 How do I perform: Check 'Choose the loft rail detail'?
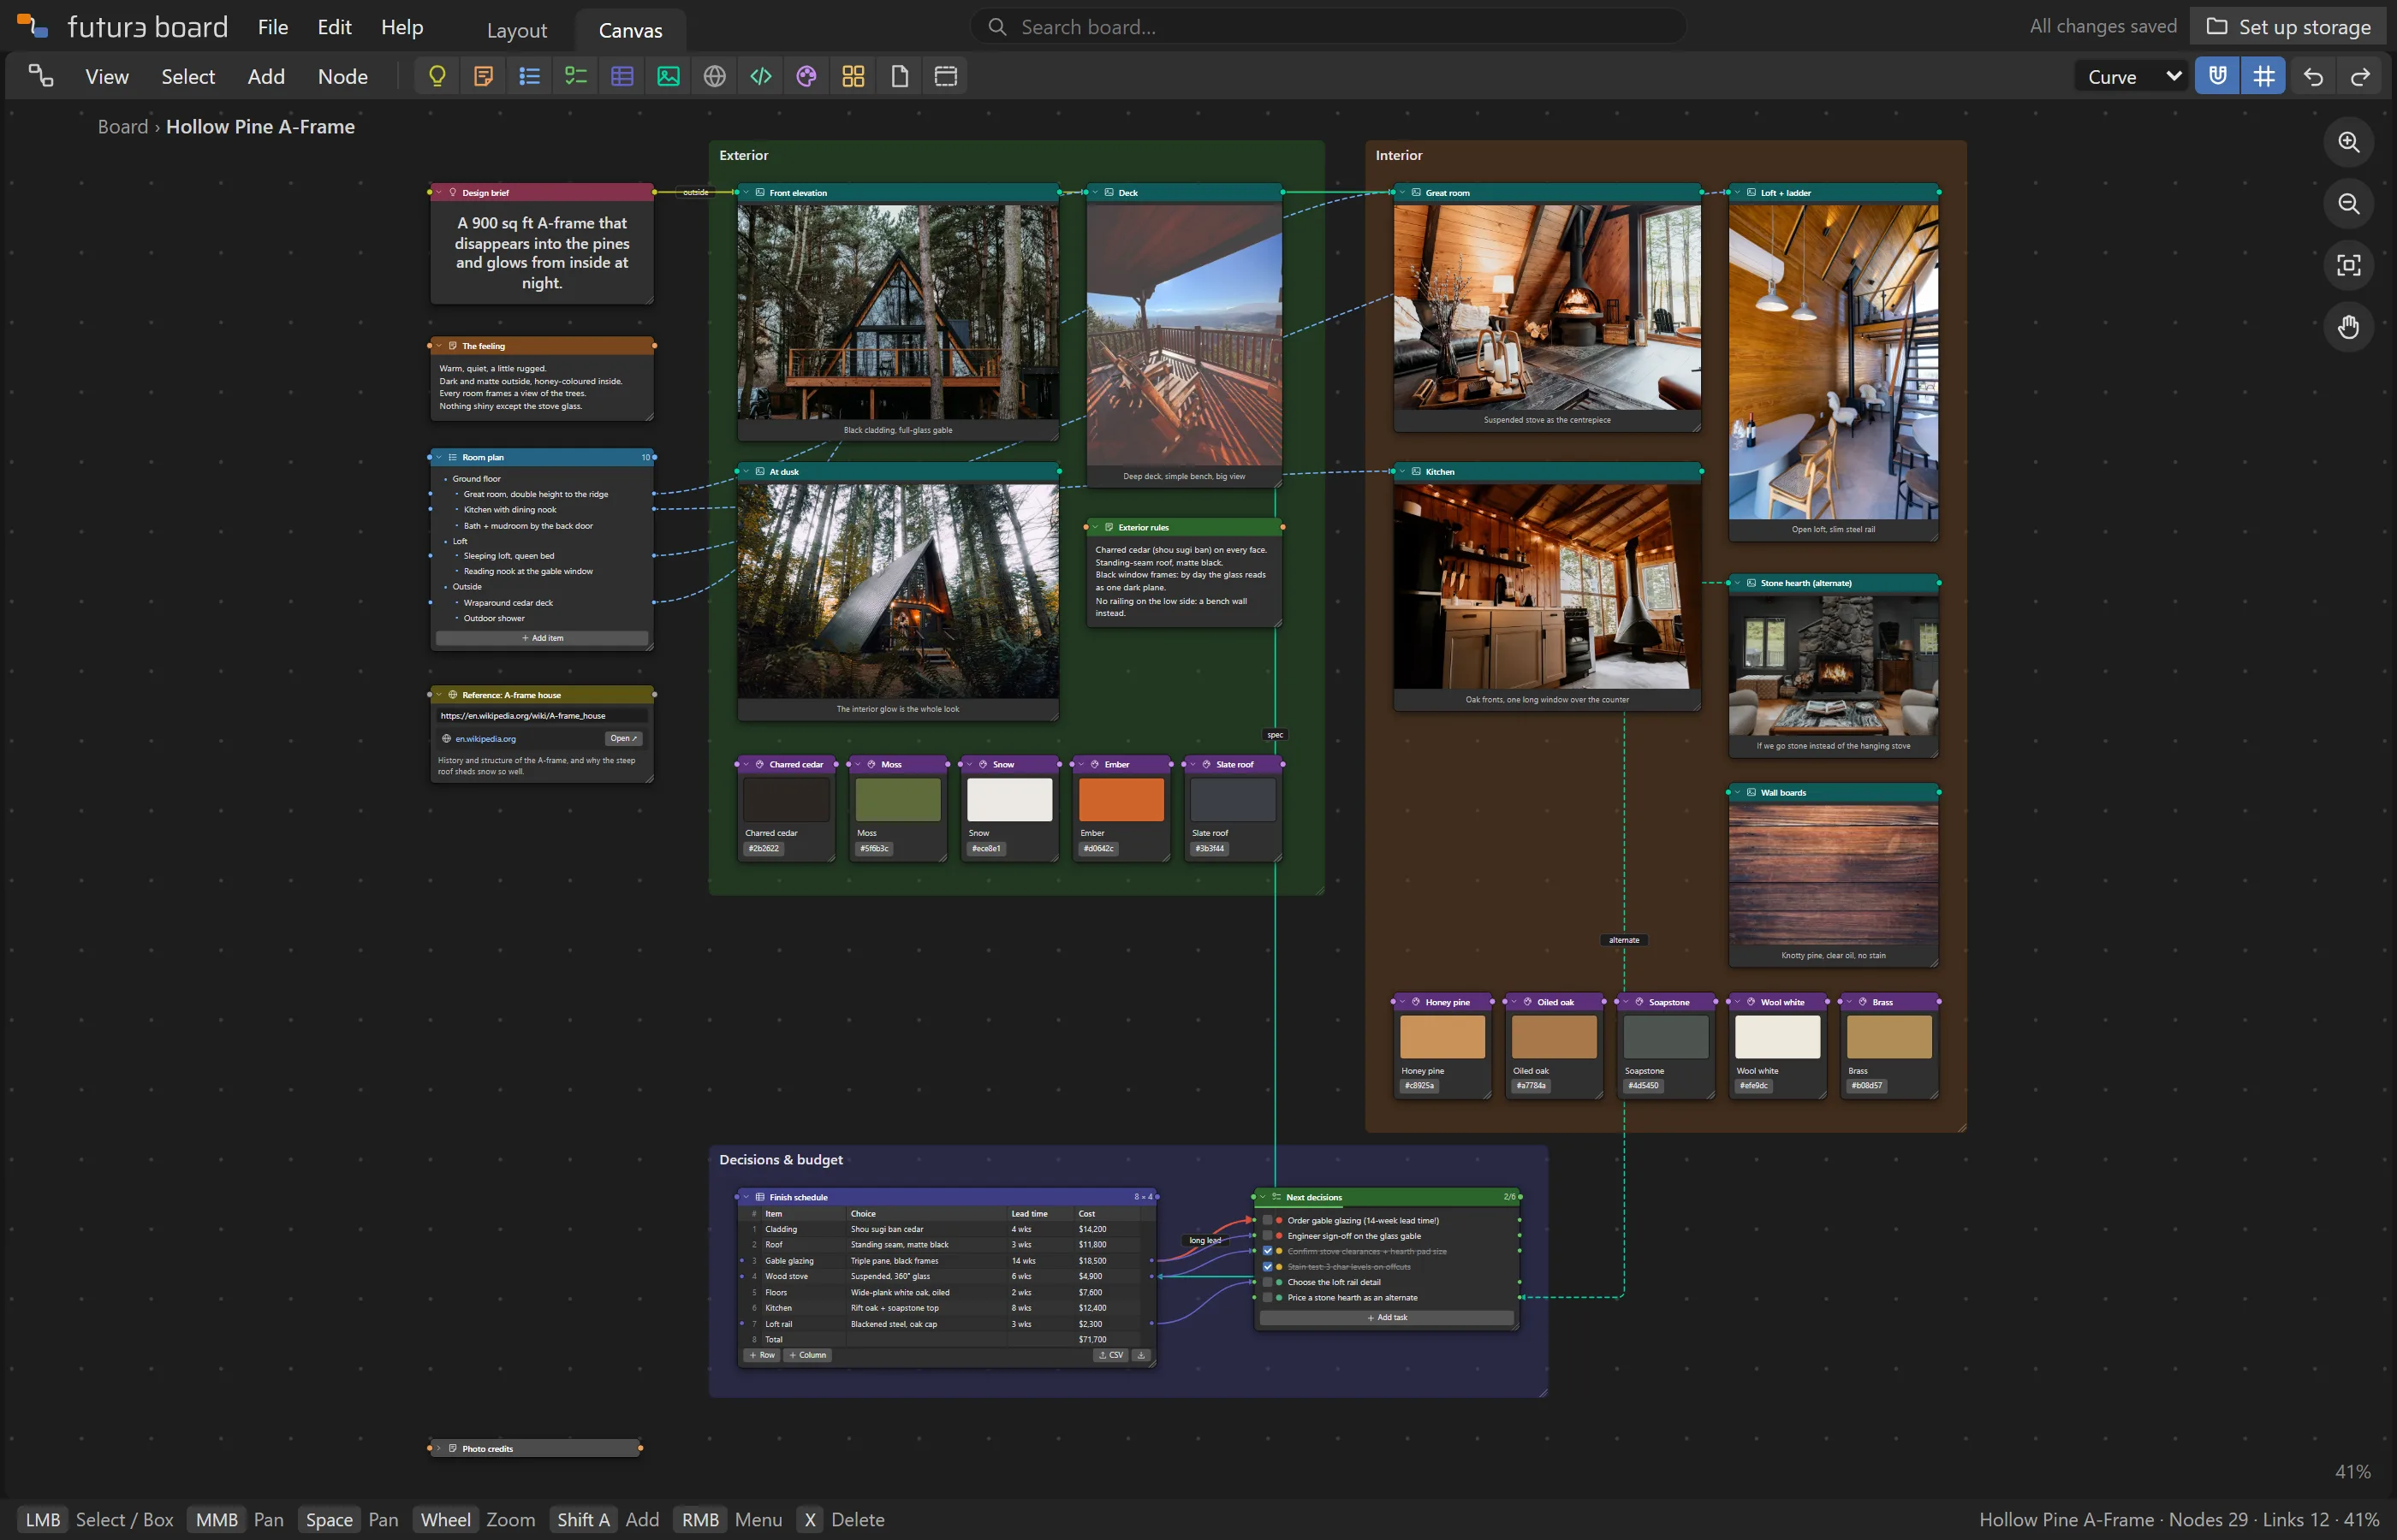point(1268,1282)
